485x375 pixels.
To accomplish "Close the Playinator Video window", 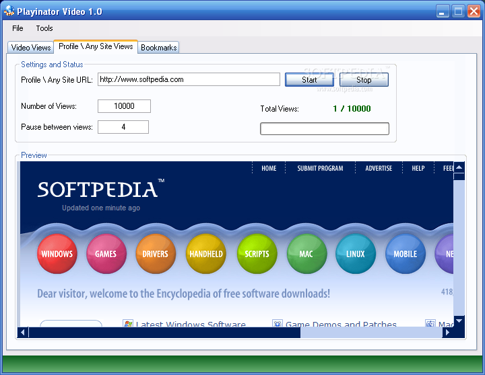I will point(474,11).
